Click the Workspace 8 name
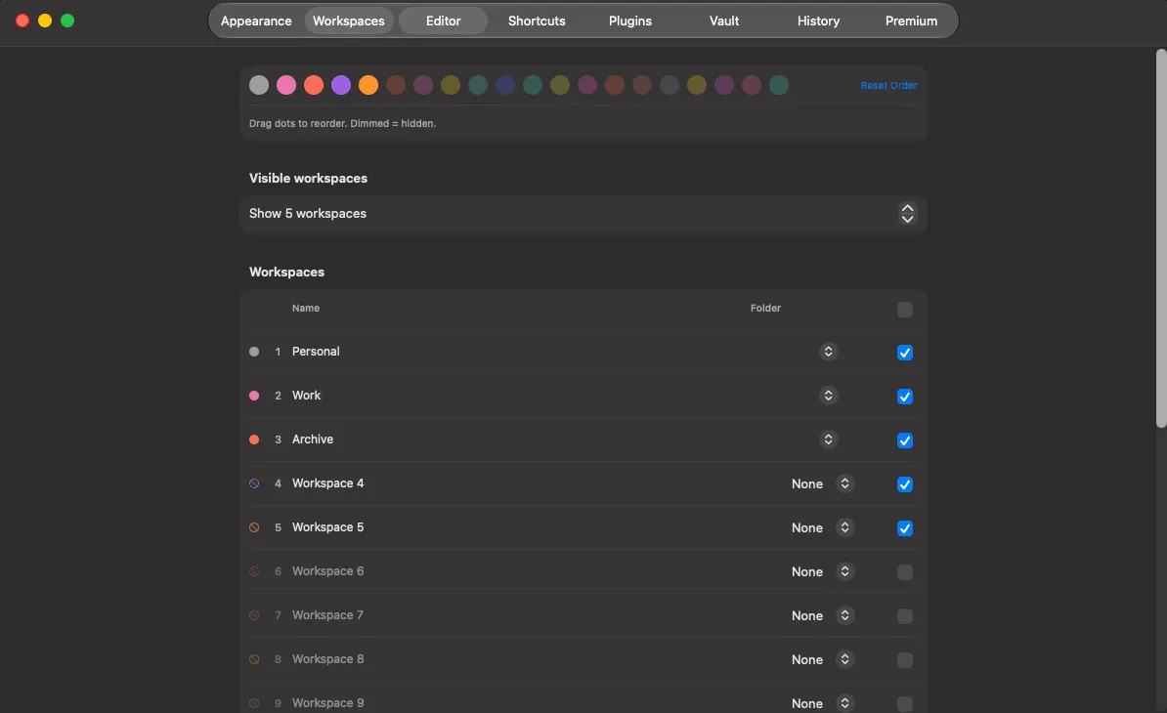This screenshot has height=713, width=1167. (328, 658)
